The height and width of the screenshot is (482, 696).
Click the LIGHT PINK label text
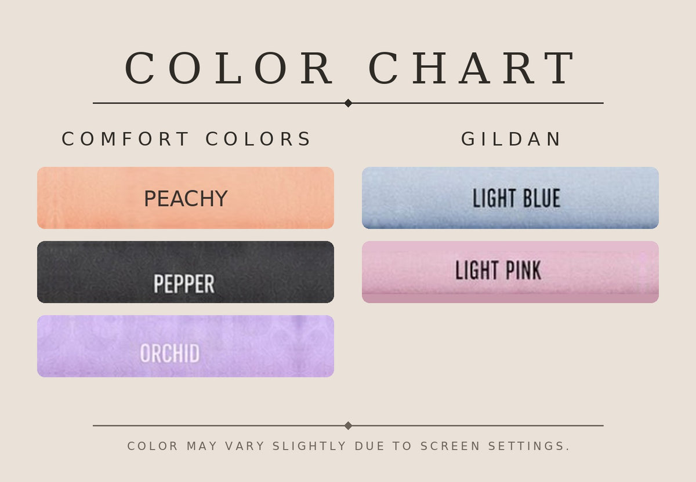[498, 271]
